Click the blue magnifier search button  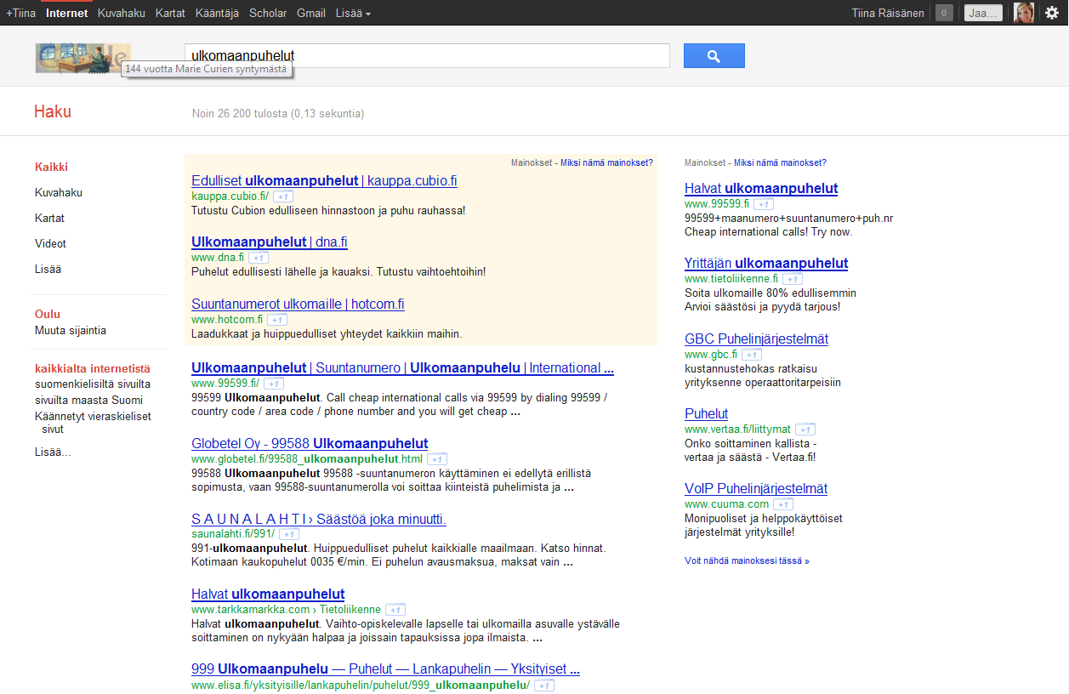(x=714, y=56)
